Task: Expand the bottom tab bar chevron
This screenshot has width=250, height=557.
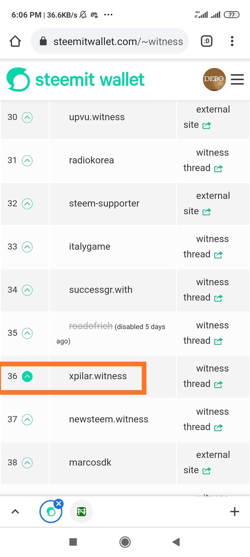Action: (x=15, y=512)
